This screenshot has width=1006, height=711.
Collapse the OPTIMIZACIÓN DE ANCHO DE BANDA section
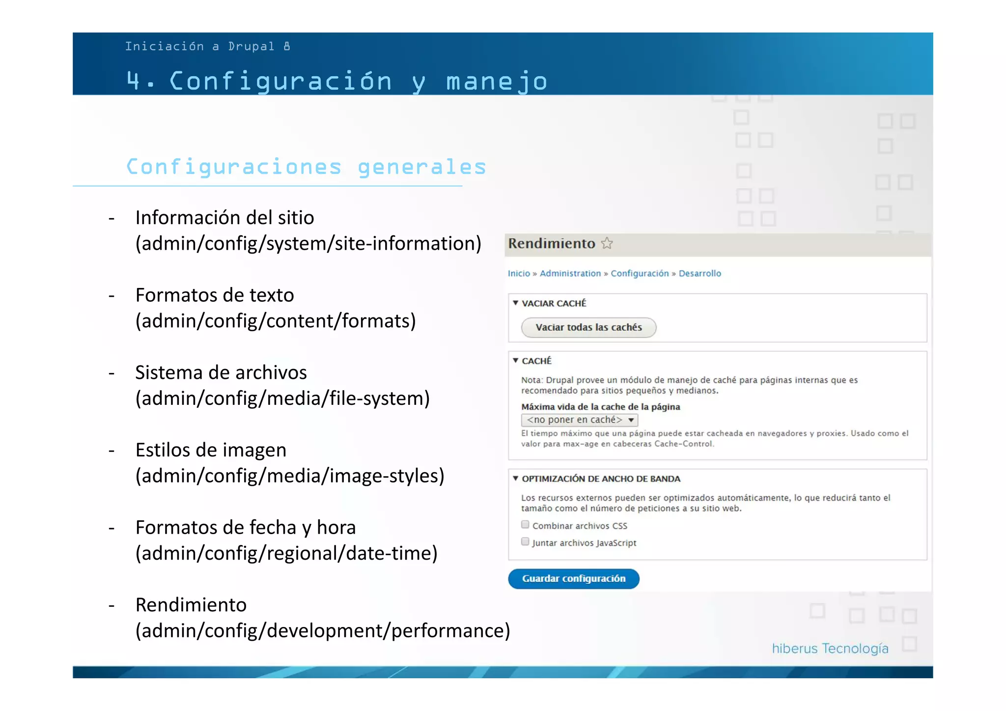pyautogui.click(x=515, y=479)
